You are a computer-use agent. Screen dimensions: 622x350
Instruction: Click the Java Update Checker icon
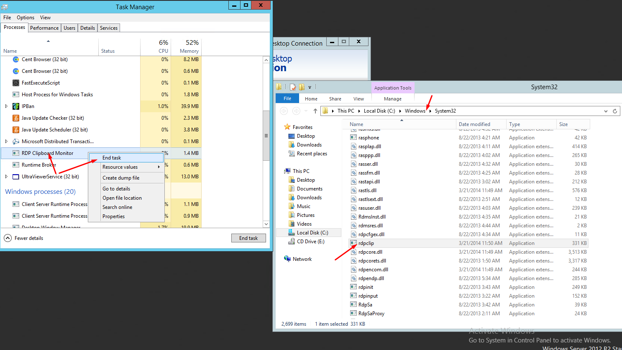pos(16,118)
